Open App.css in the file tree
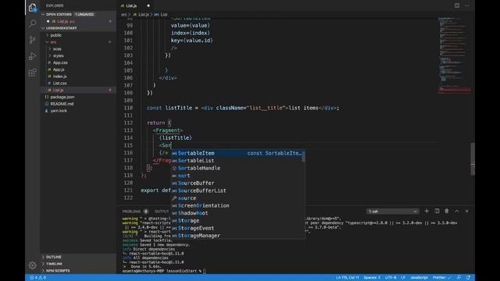Screen dimensions: 500x281 [60, 62]
